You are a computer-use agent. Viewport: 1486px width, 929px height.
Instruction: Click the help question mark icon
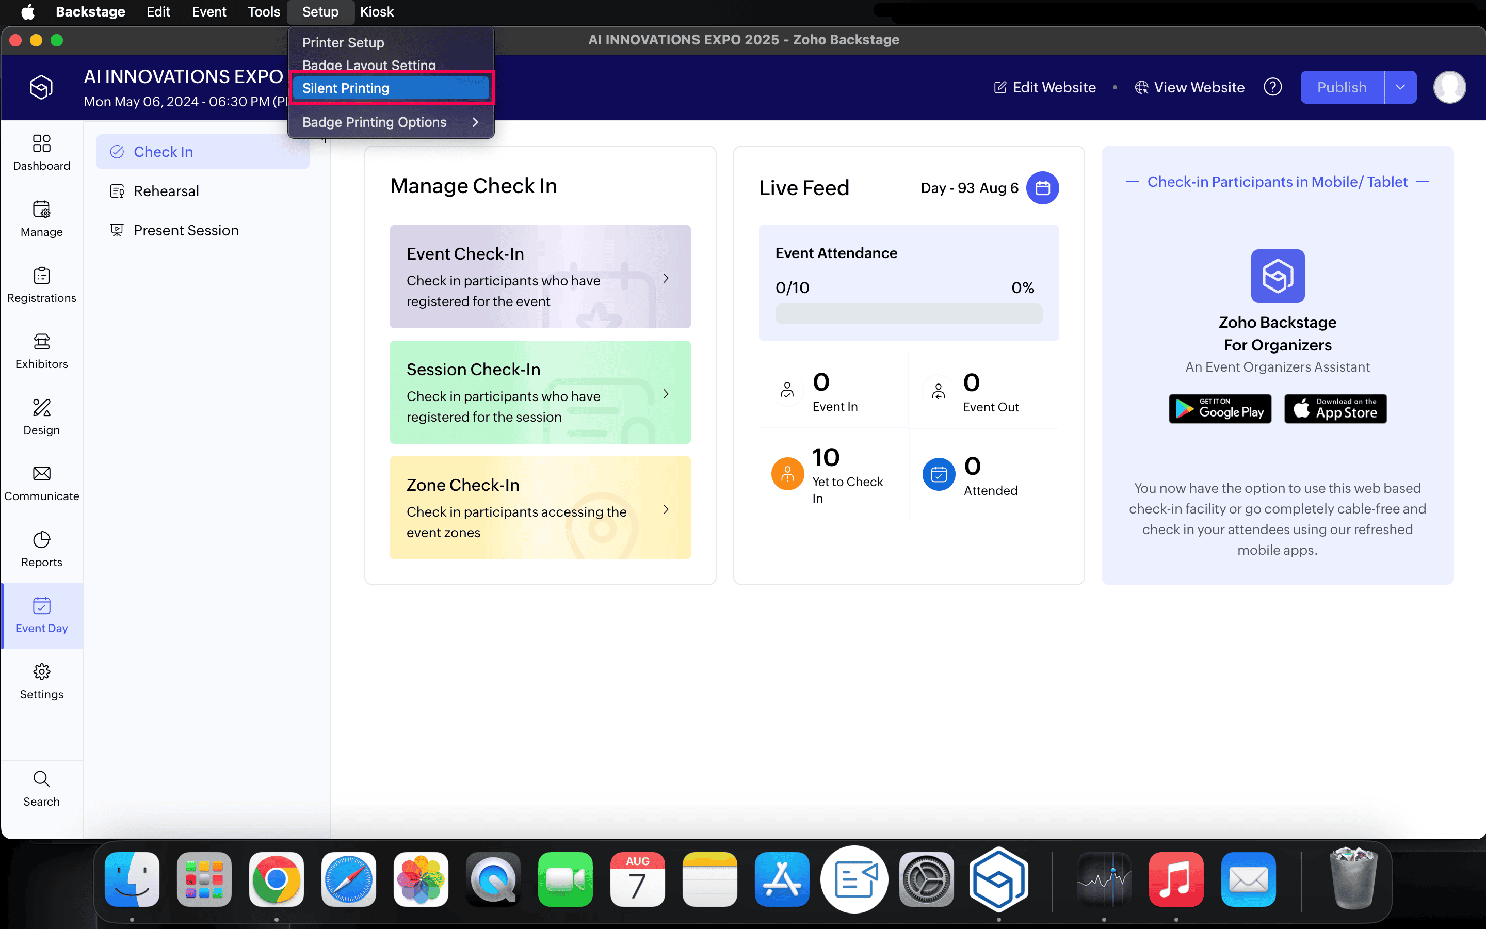coord(1272,87)
